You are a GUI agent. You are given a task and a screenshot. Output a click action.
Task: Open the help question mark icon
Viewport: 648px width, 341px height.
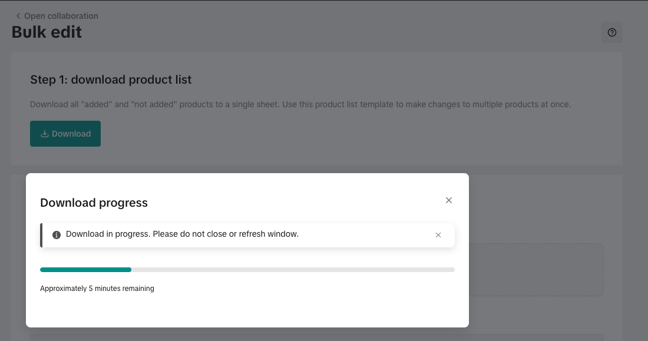click(x=611, y=32)
